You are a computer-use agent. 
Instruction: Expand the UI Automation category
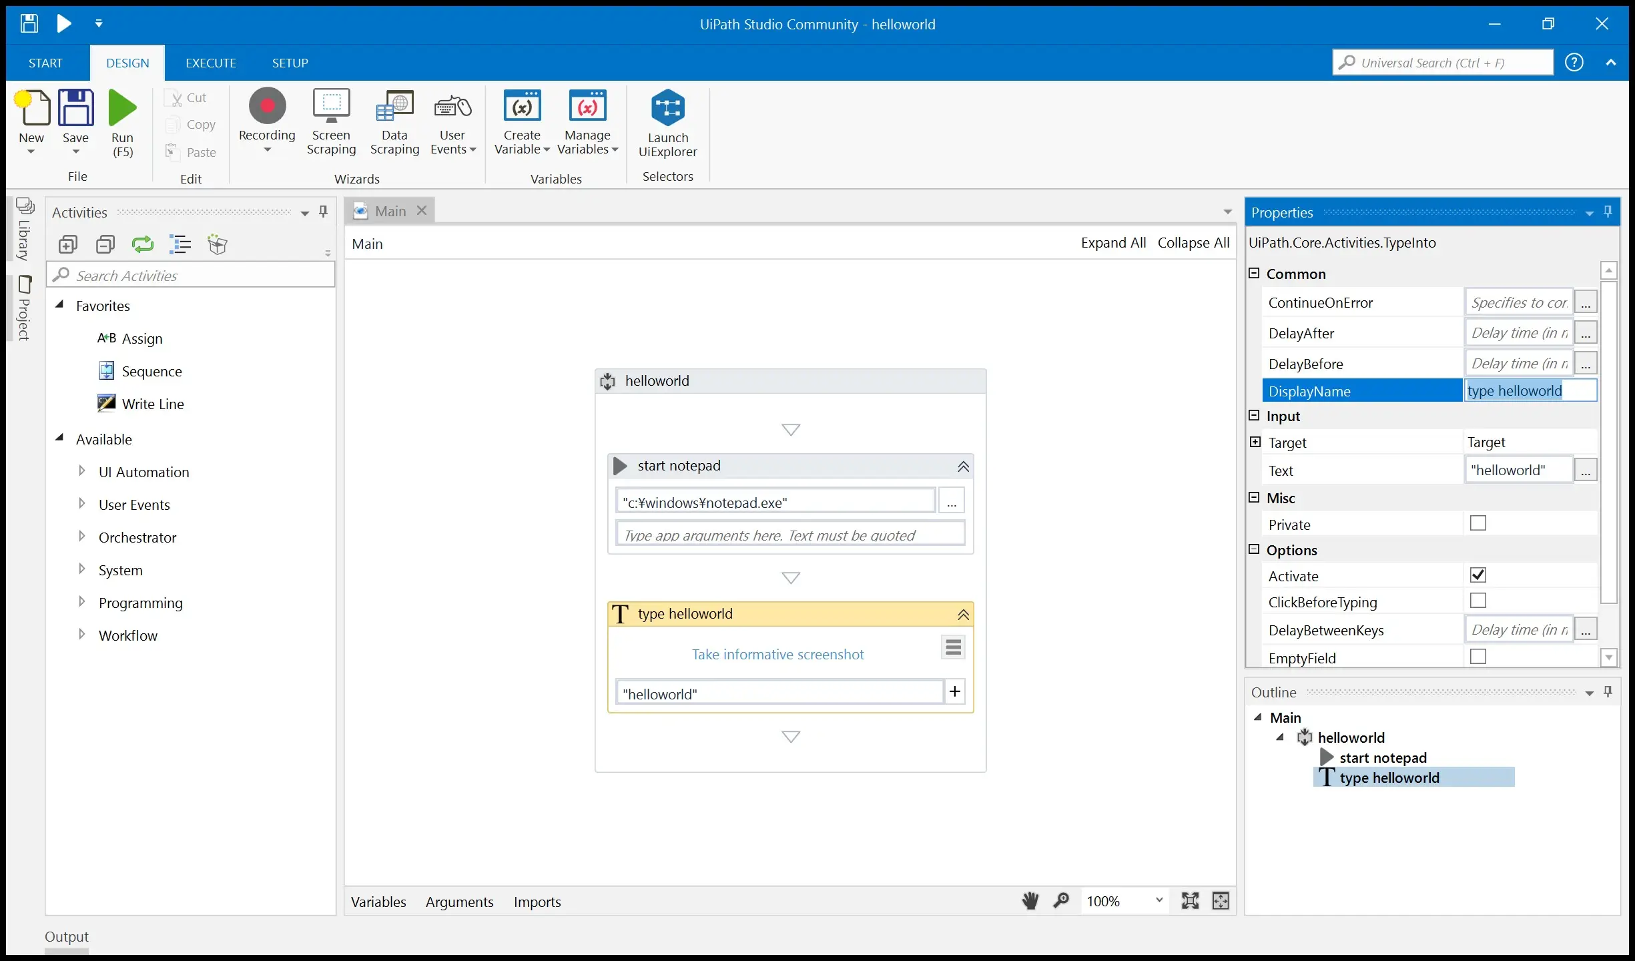(x=82, y=471)
